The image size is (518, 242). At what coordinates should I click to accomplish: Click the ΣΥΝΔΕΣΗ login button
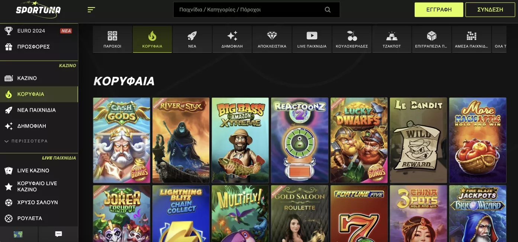(x=490, y=10)
